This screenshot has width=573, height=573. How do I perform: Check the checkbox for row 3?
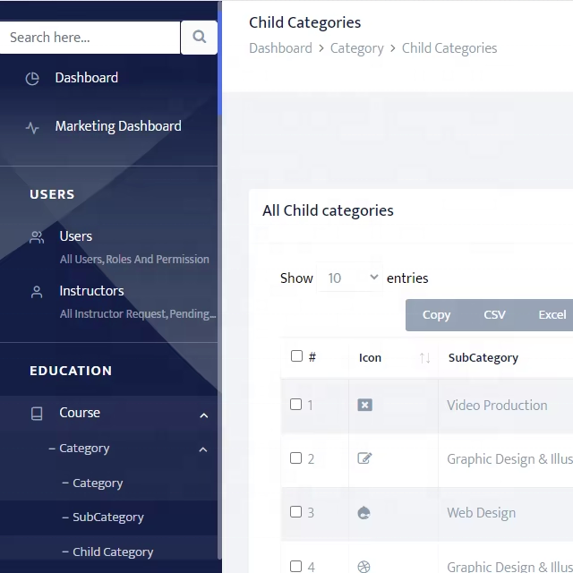(x=296, y=512)
